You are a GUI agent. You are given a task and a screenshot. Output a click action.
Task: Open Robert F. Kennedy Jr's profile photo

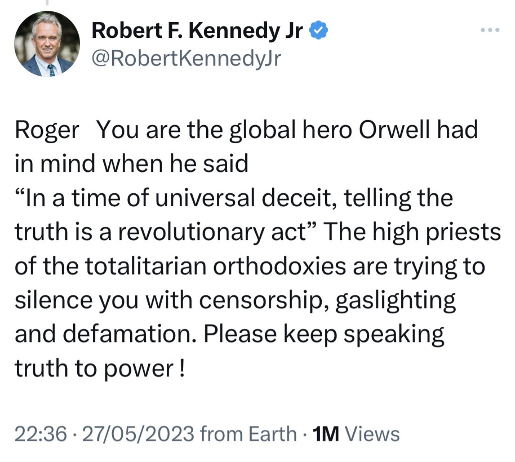coord(47,44)
